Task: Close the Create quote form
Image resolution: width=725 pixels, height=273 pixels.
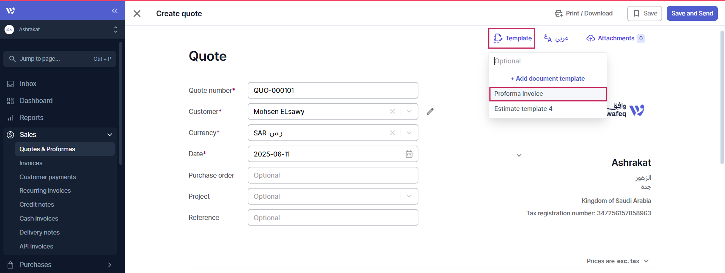Action: (137, 14)
